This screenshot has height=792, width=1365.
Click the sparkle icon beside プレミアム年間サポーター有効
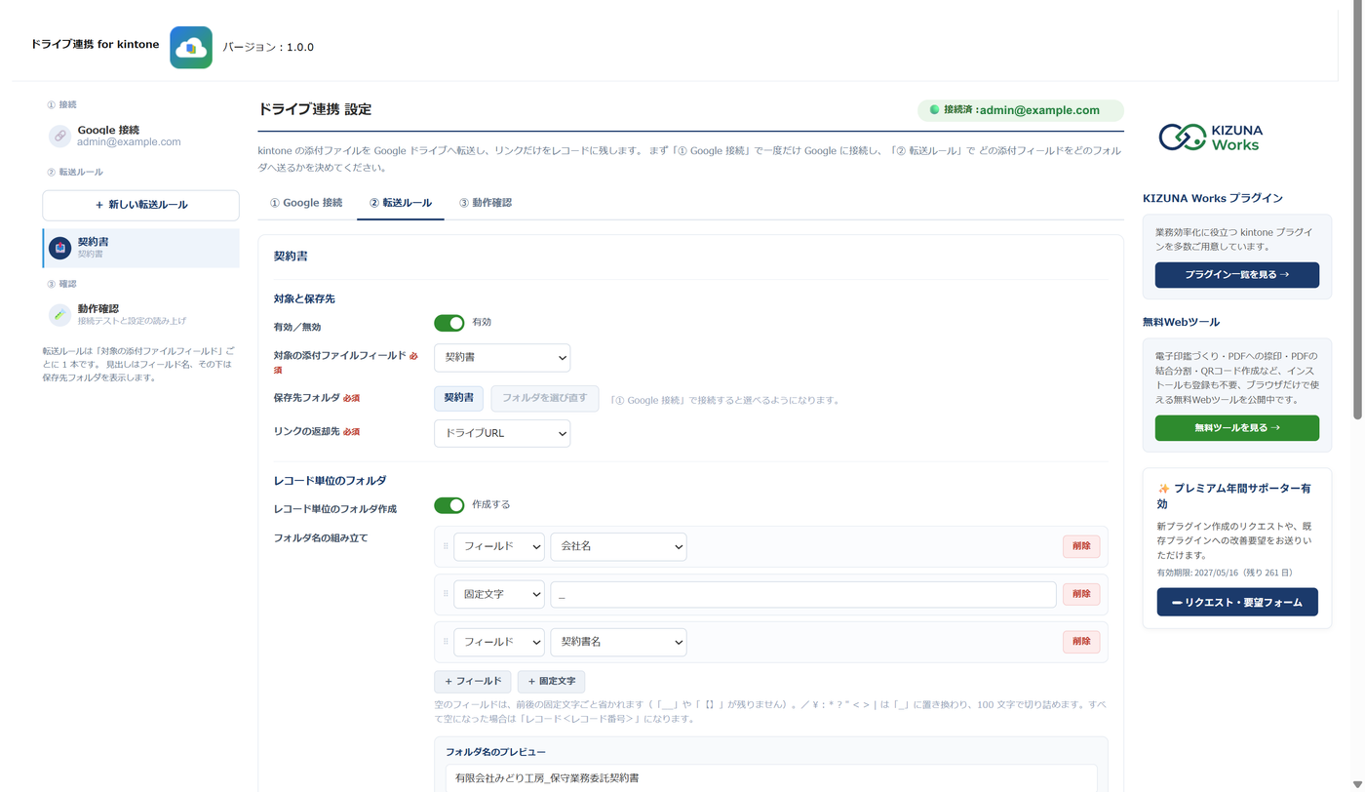pyautogui.click(x=1163, y=489)
